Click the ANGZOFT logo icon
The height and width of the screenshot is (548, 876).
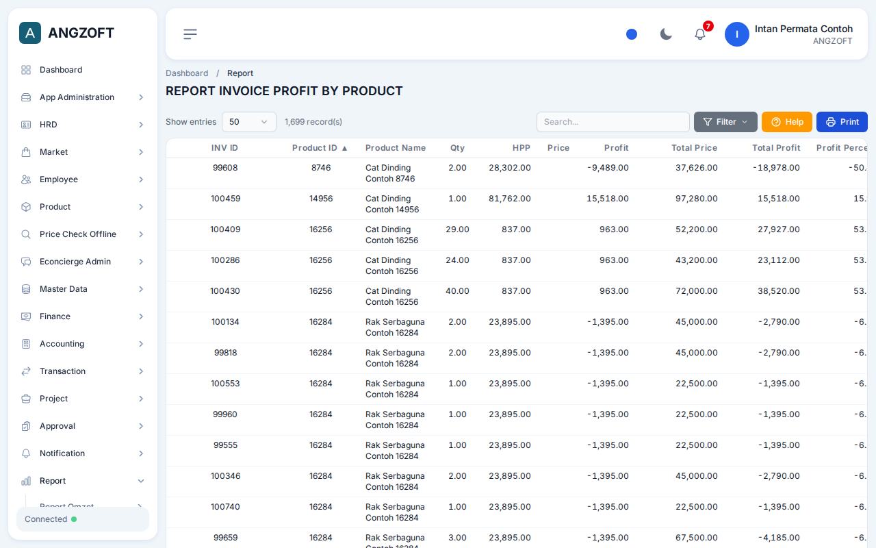(x=30, y=33)
